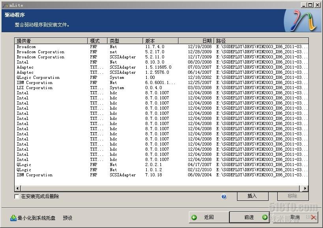Click date 03/03/2008 cell
This screenshot has width=323, height=228.
[200, 88]
